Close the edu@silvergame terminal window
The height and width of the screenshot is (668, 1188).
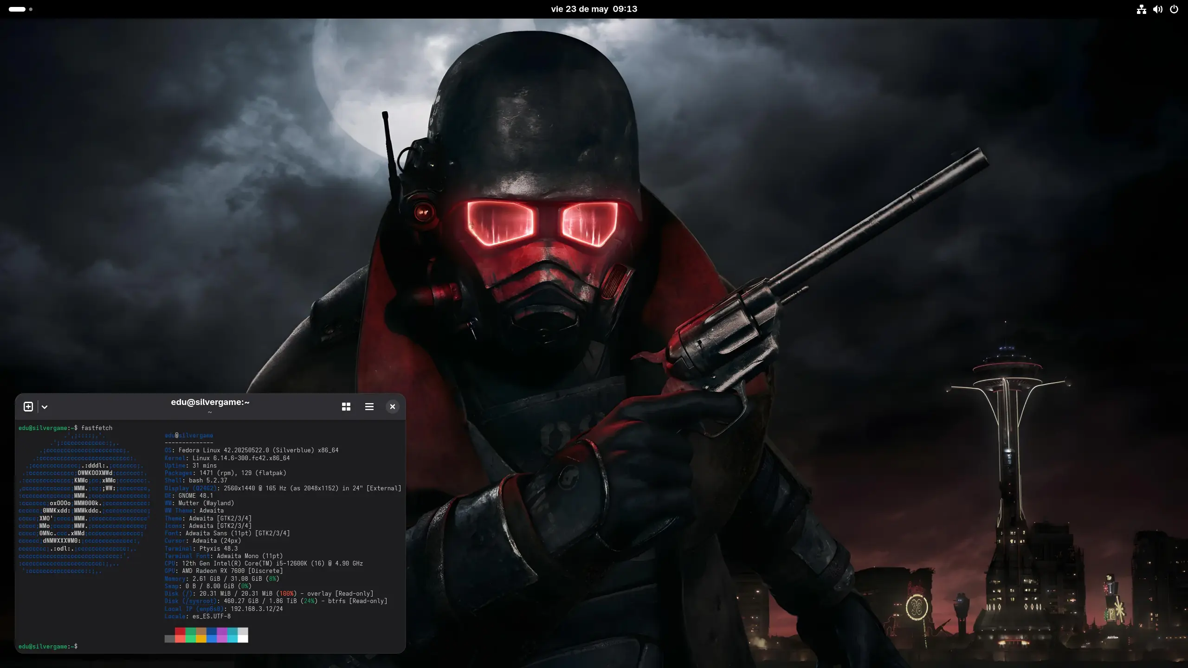(x=393, y=407)
